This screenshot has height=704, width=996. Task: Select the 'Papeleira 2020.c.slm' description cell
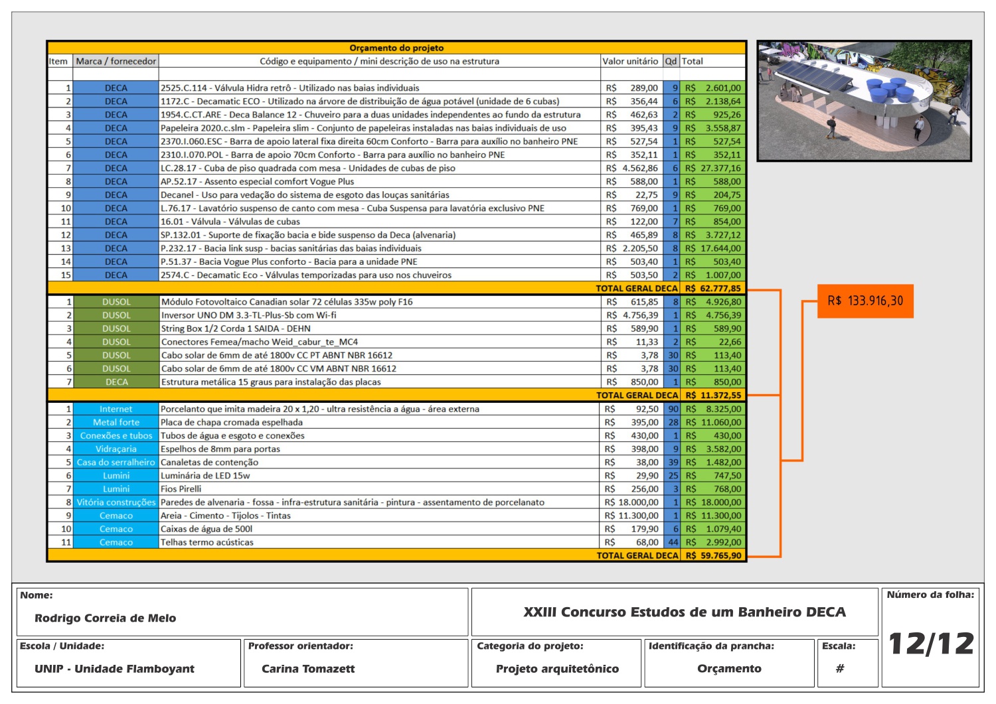click(x=380, y=127)
